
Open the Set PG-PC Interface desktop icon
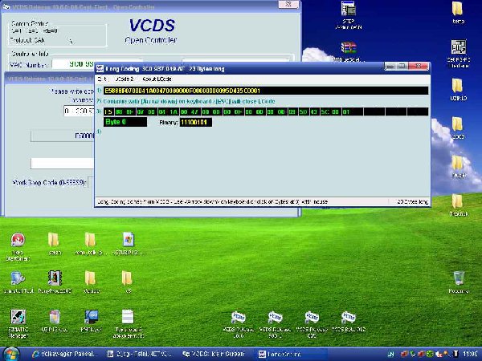point(458,45)
